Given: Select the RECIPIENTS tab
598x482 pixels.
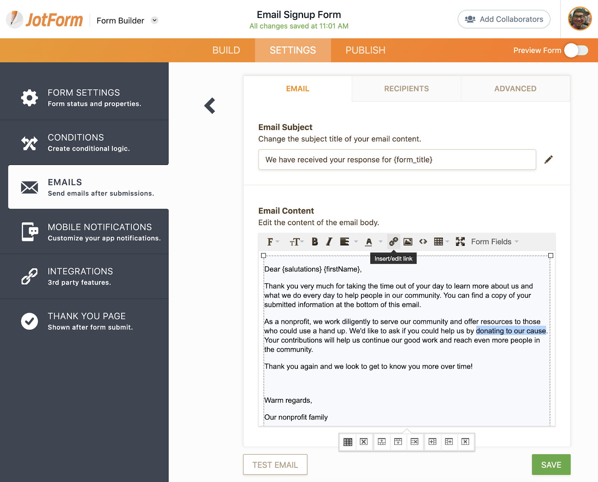Looking at the screenshot, I should pyautogui.click(x=406, y=89).
